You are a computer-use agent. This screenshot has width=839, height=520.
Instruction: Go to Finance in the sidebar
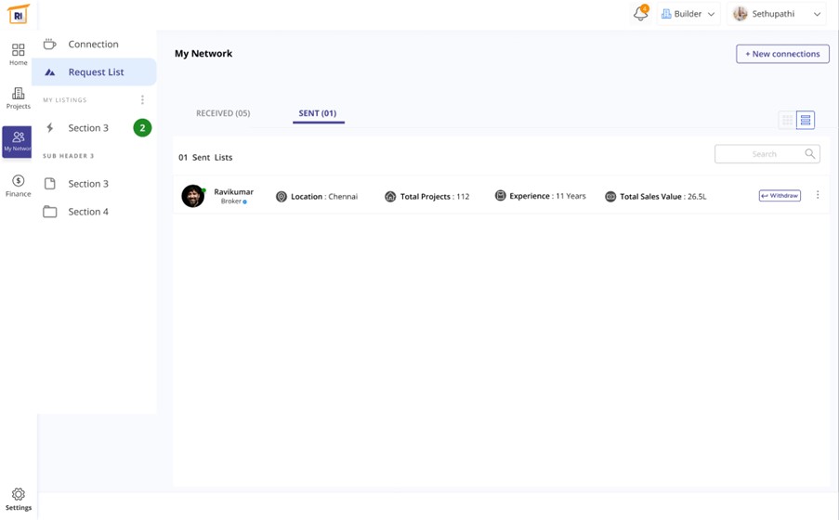coord(18,185)
